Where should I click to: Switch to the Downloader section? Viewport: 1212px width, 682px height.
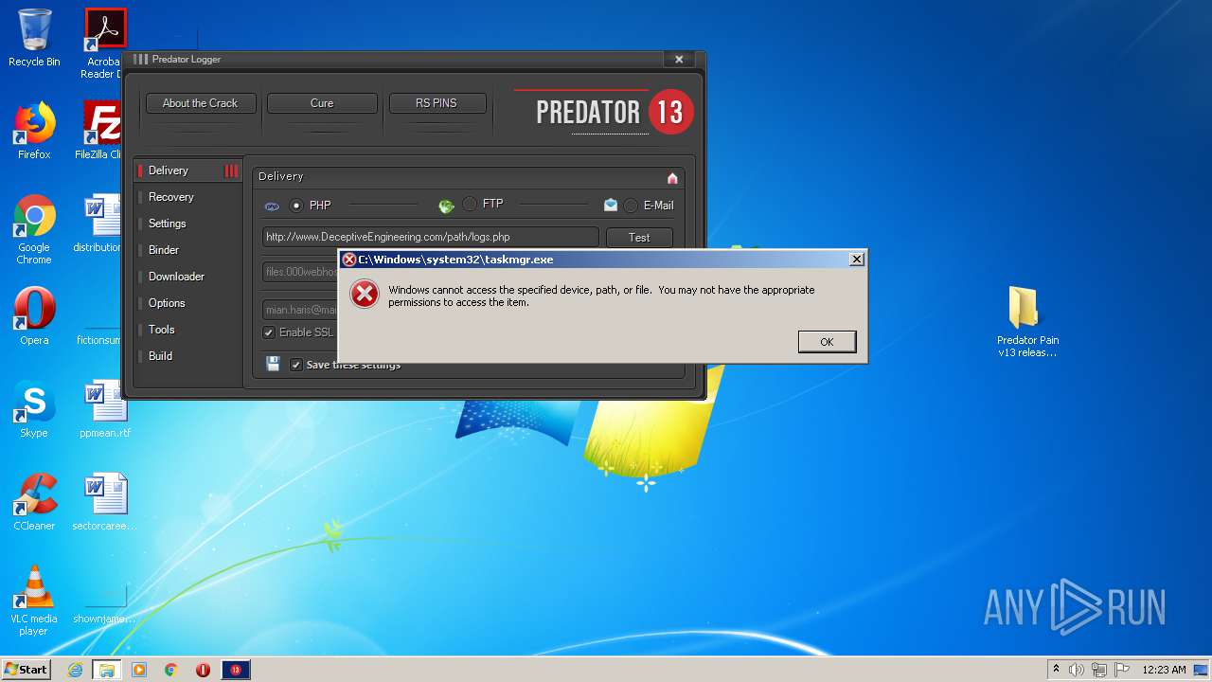pyautogui.click(x=188, y=277)
